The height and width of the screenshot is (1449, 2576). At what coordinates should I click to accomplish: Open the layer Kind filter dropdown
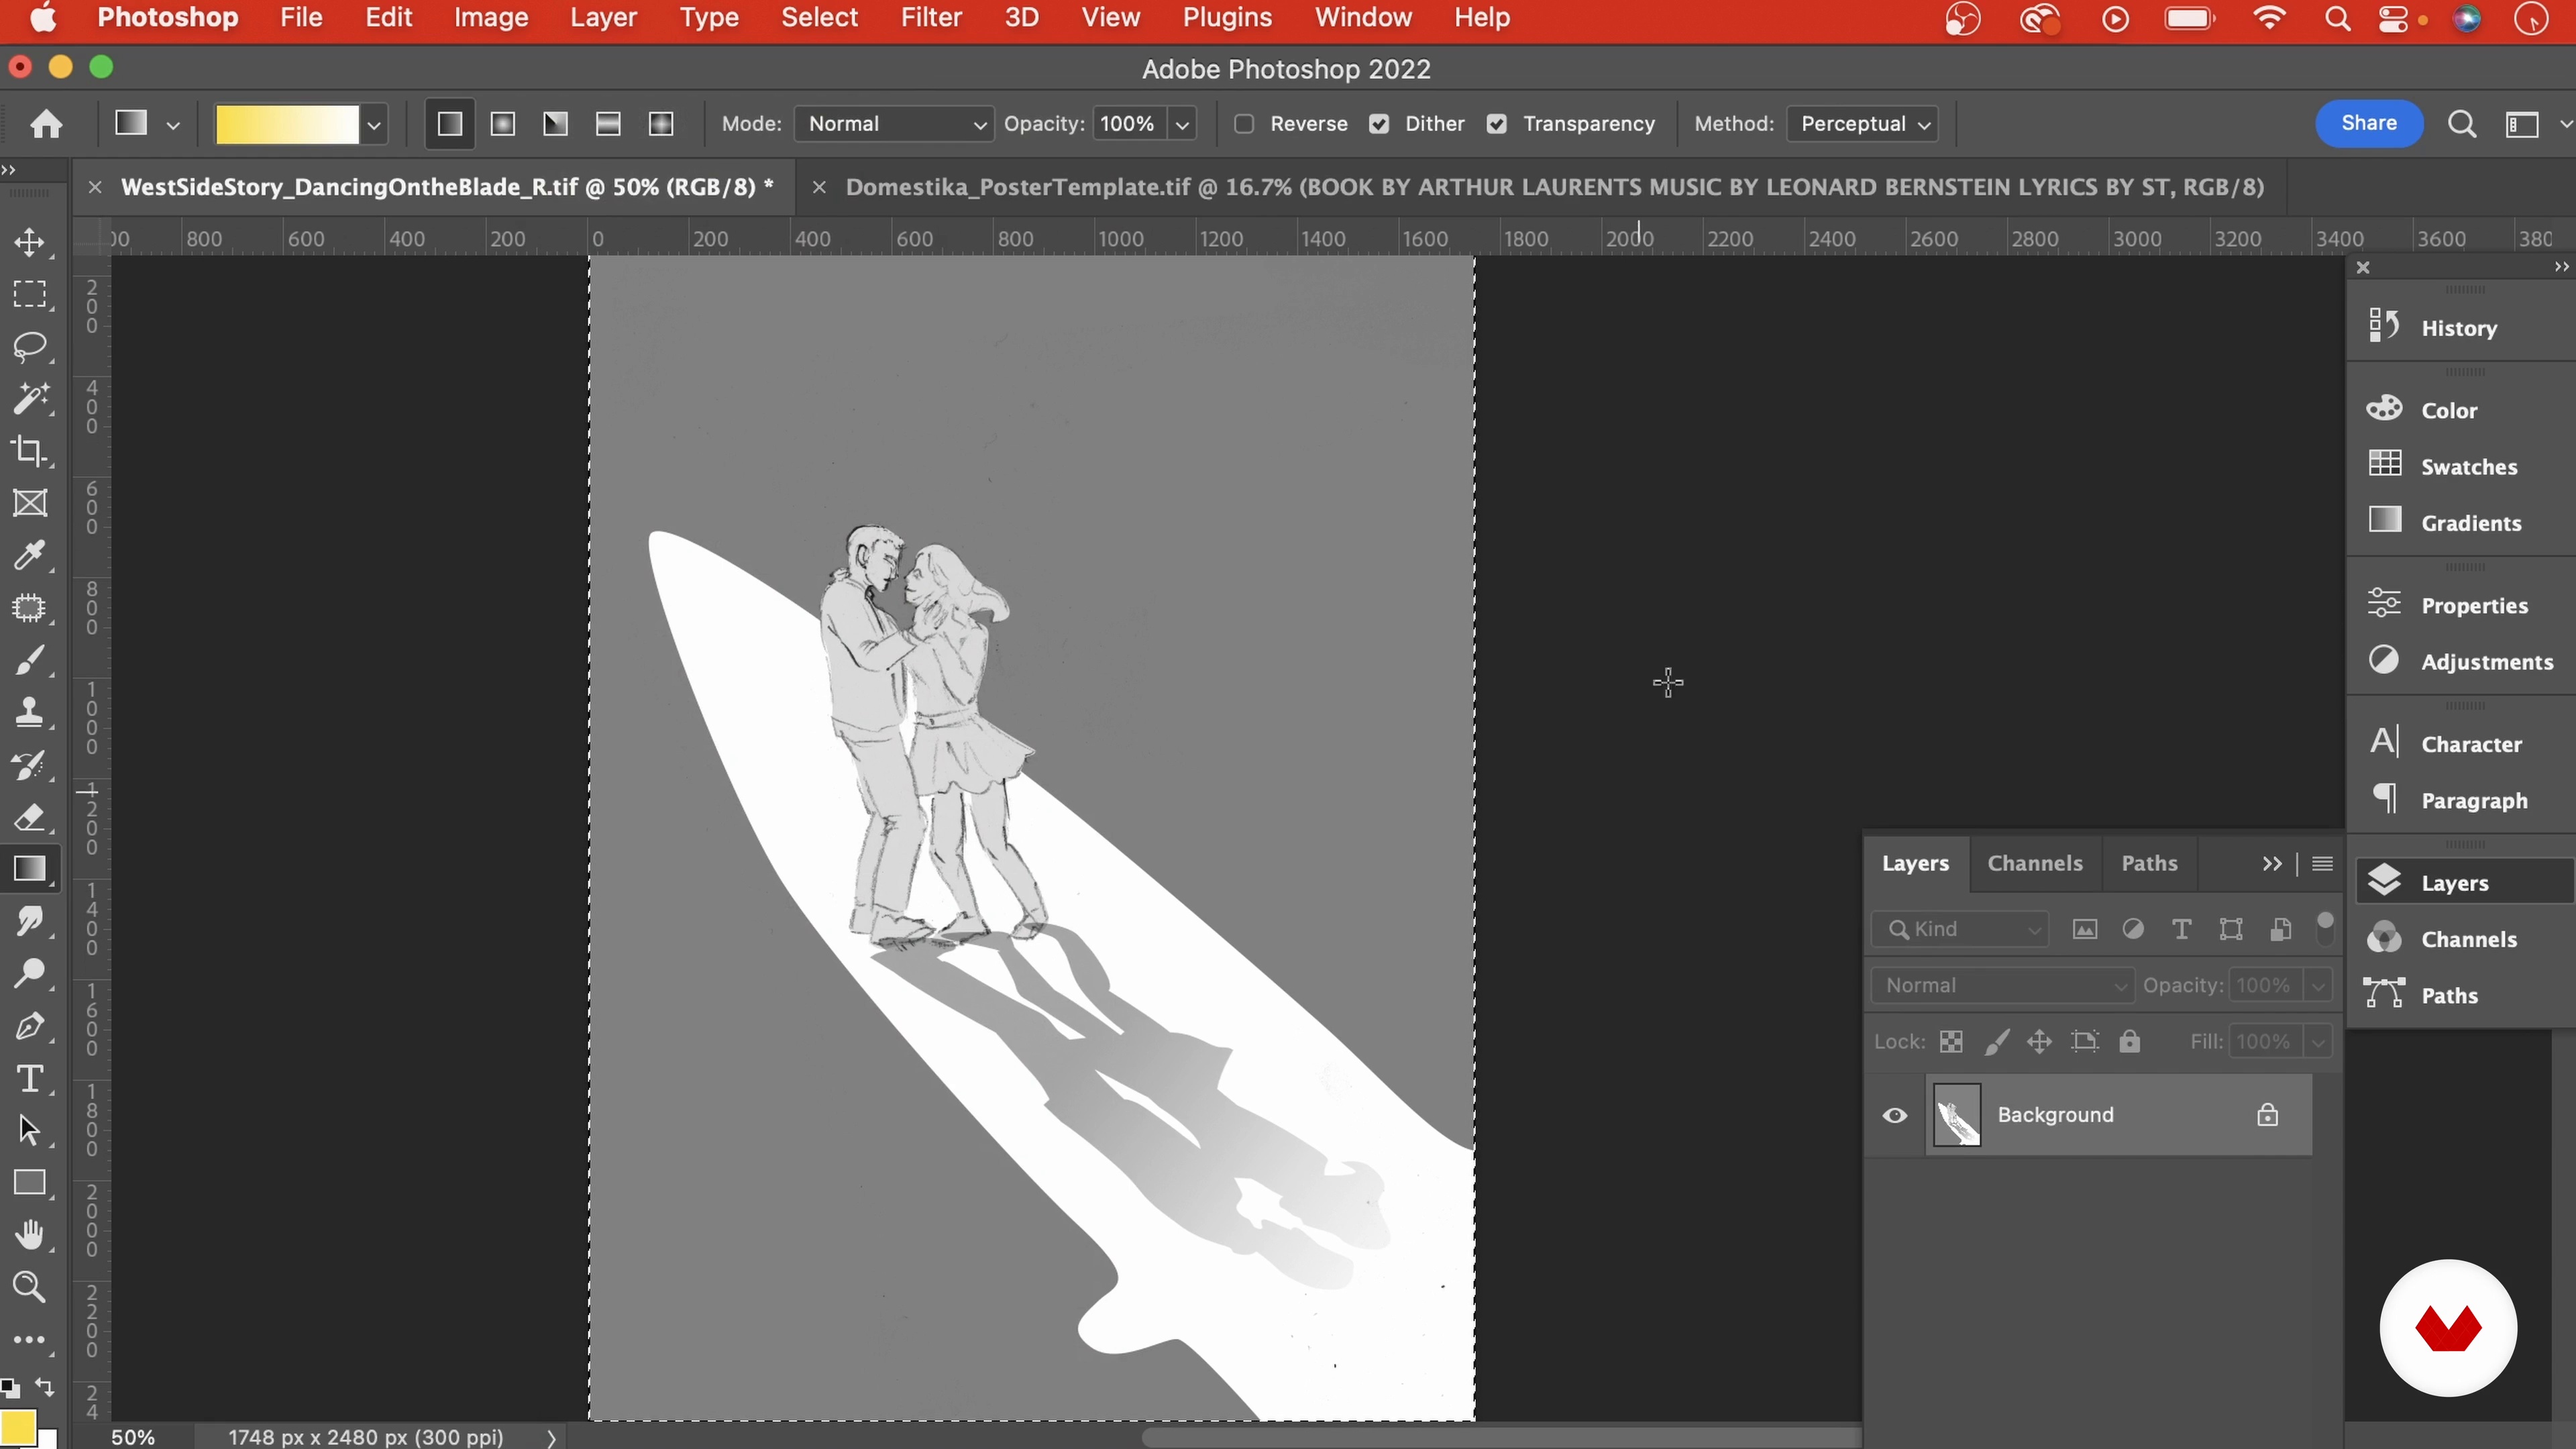point(1960,929)
